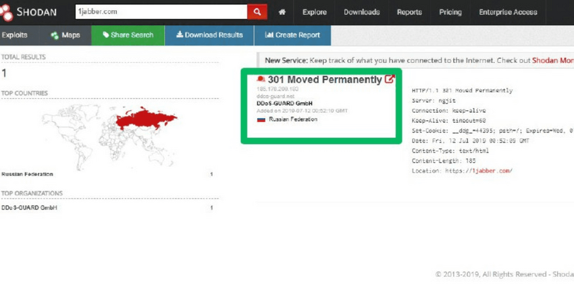Click the external link icon beside result title
The width and height of the screenshot is (574, 304).
(x=390, y=79)
